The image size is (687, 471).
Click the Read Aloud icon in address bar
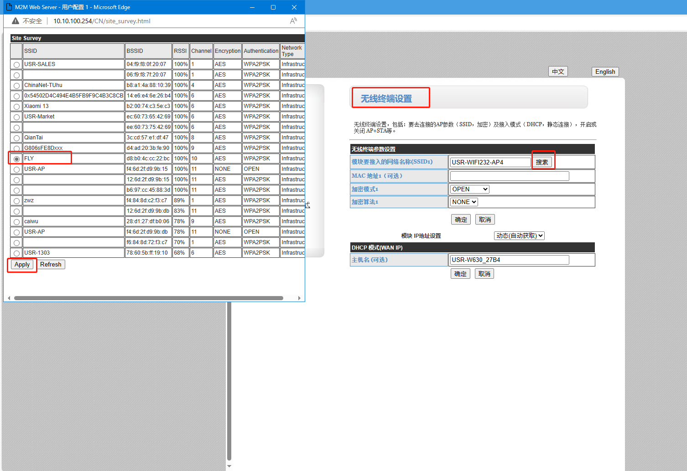[293, 21]
